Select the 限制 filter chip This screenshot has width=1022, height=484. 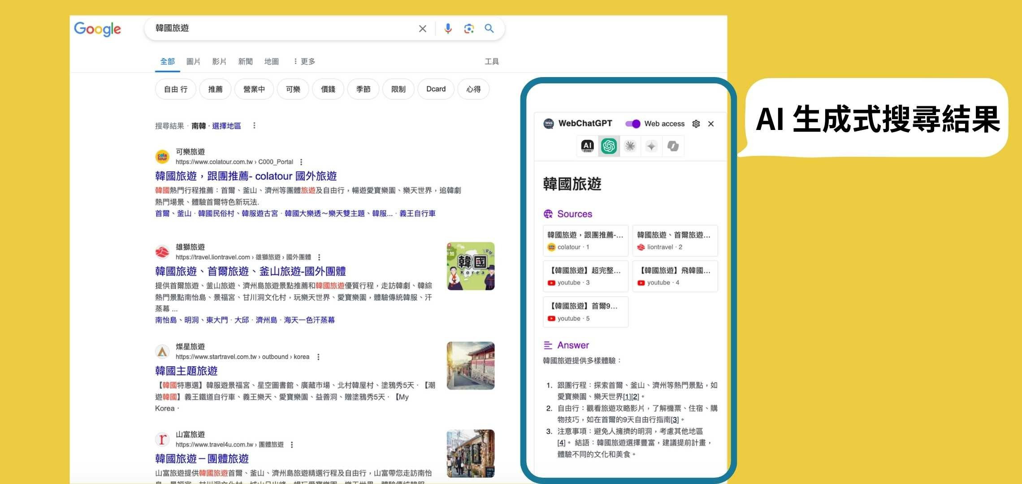tap(398, 89)
